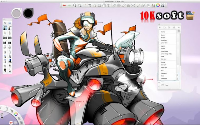The width and height of the screenshot is (200, 125).
Task: Select the Text tool
Action: (x=109, y=5)
